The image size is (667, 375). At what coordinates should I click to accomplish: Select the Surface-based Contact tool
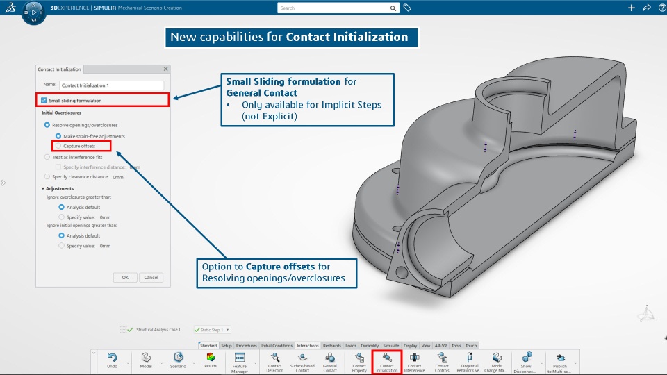click(302, 362)
